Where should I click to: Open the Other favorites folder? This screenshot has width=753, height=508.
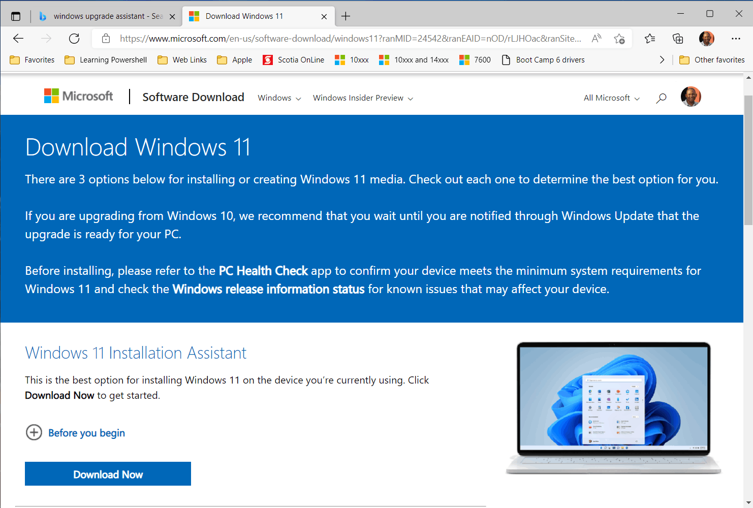click(x=712, y=60)
